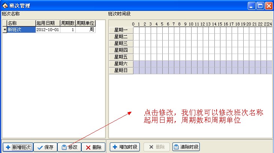Select the 星期六 row header

[121, 64]
